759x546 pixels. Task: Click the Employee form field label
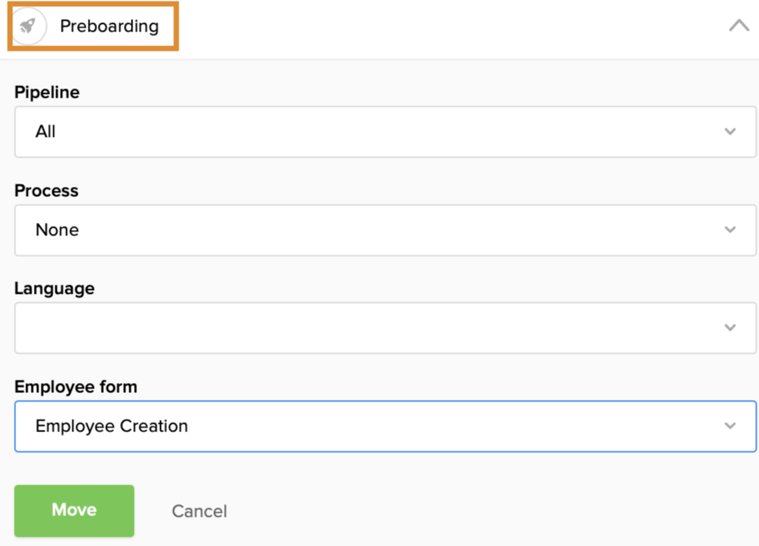[x=75, y=387]
